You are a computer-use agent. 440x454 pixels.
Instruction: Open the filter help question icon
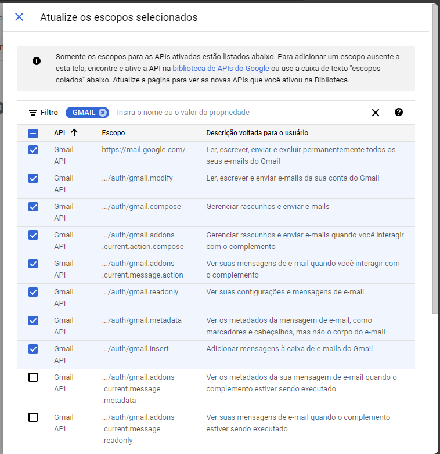tap(399, 113)
